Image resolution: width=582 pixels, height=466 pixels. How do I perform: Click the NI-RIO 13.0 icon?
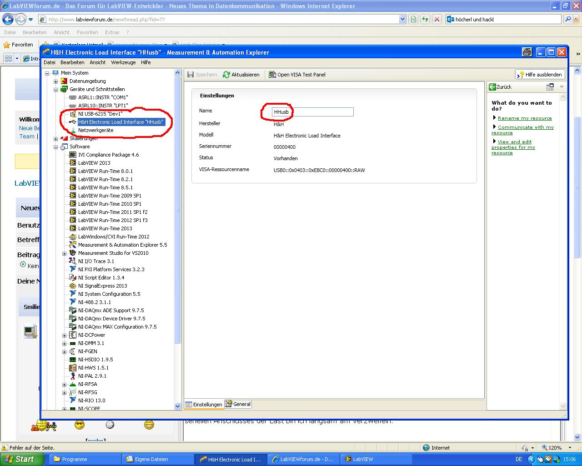point(73,400)
